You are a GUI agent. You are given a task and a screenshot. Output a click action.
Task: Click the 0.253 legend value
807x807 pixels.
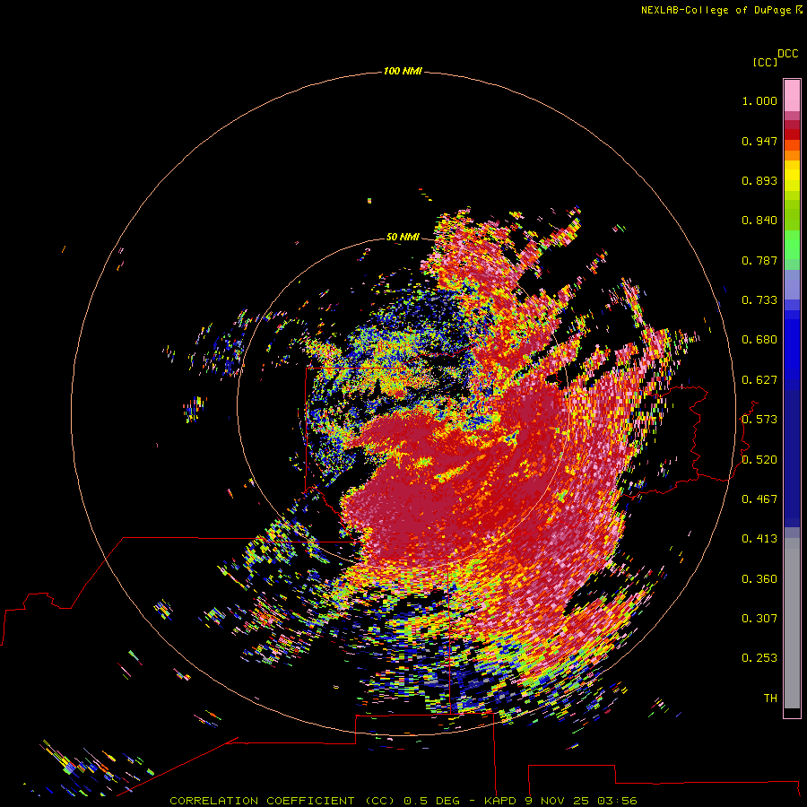[x=759, y=658]
